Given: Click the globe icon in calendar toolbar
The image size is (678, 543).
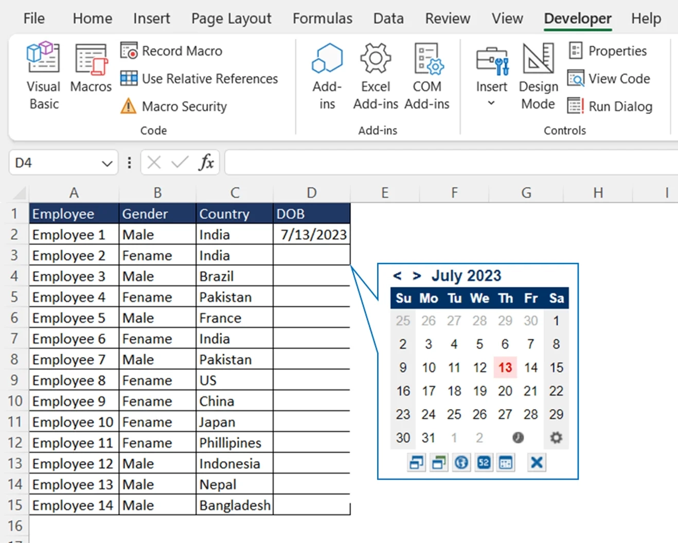Looking at the screenshot, I should point(461,463).
